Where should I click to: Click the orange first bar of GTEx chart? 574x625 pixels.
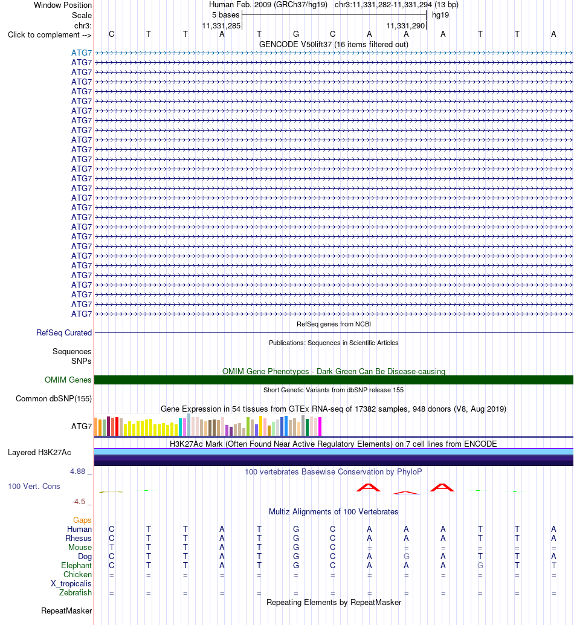96,427
